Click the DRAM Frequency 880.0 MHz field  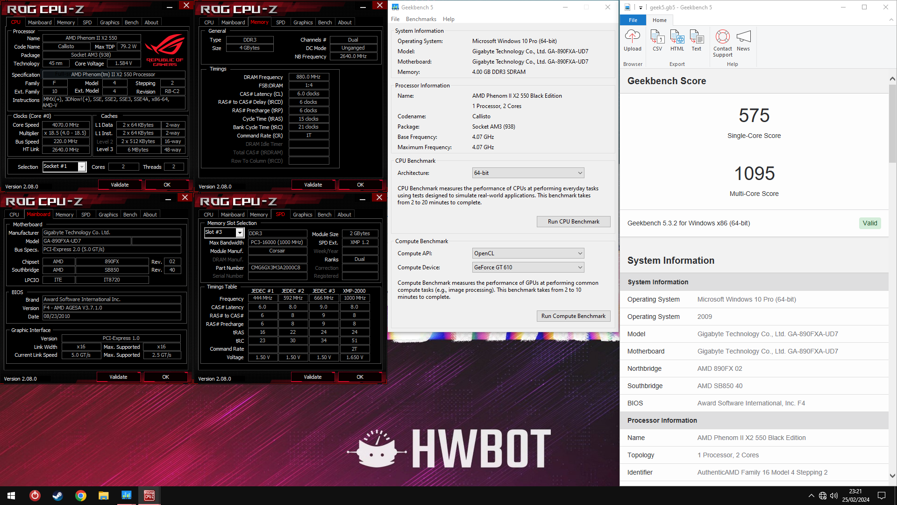pos(308,77)
